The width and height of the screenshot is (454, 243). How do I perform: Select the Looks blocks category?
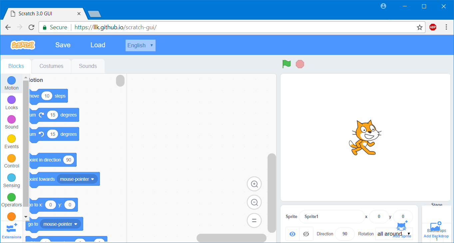(x=11, y=102)
